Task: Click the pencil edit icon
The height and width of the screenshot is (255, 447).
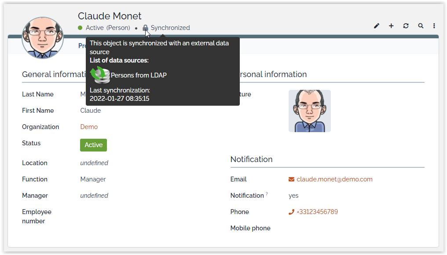Action: pos(377,26)
